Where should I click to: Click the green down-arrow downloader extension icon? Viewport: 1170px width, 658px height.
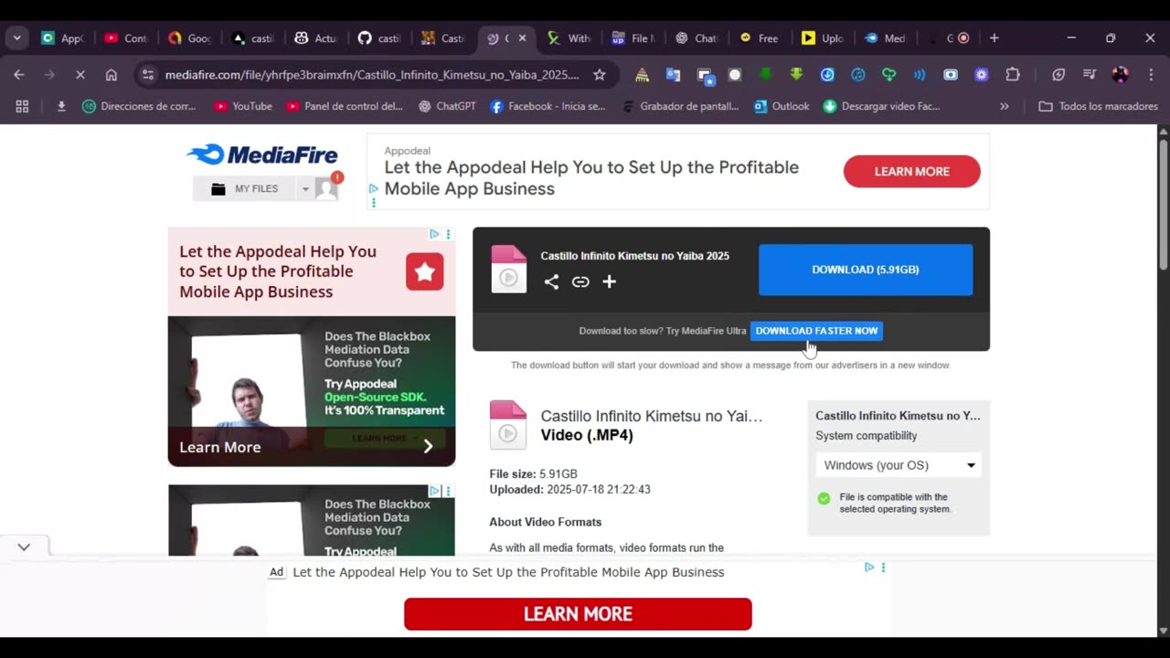766,75
